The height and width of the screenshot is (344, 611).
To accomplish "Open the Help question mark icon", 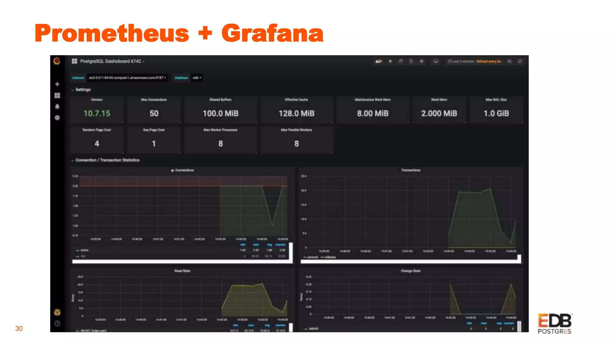I will (x=57, y=323).
